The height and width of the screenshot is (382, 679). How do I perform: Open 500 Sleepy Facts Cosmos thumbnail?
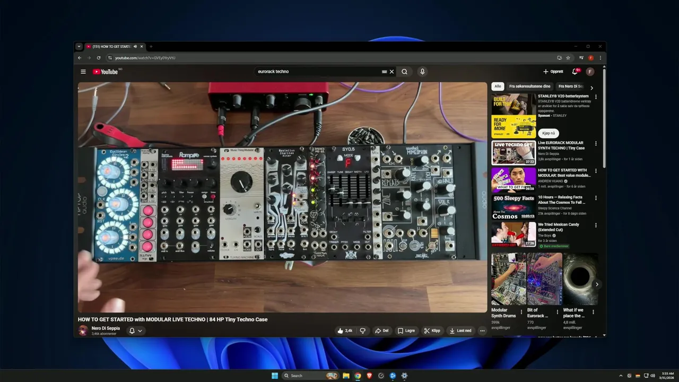pos(513,207)
